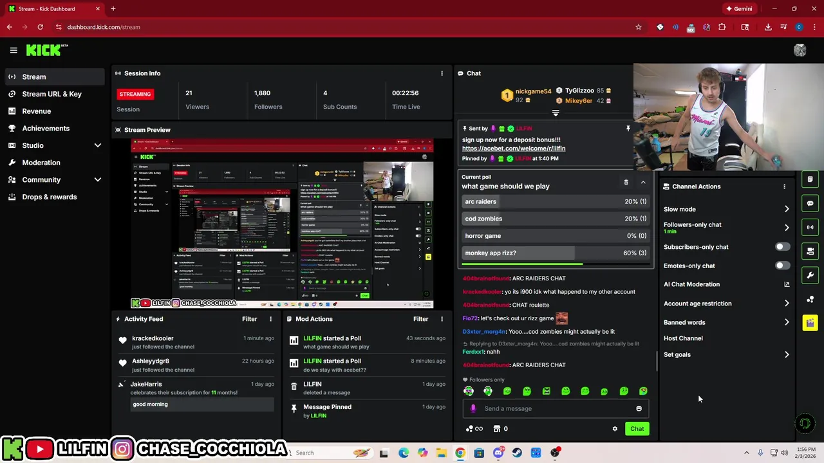Click the user avatar in the top right
Image resolution: width=824 pixels, height=463 pixels.
(x=800, y=50)
